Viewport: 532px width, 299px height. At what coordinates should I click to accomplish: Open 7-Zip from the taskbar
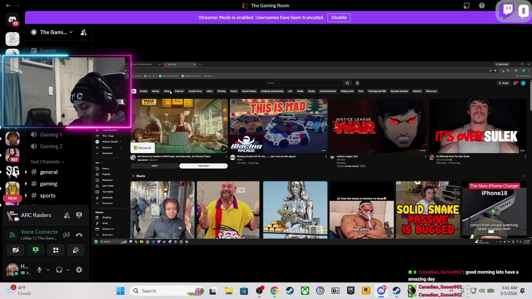click(335, 291)
